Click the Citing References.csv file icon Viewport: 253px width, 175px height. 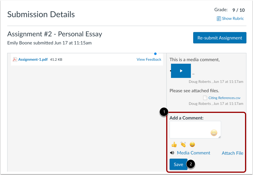pos(205,98)
